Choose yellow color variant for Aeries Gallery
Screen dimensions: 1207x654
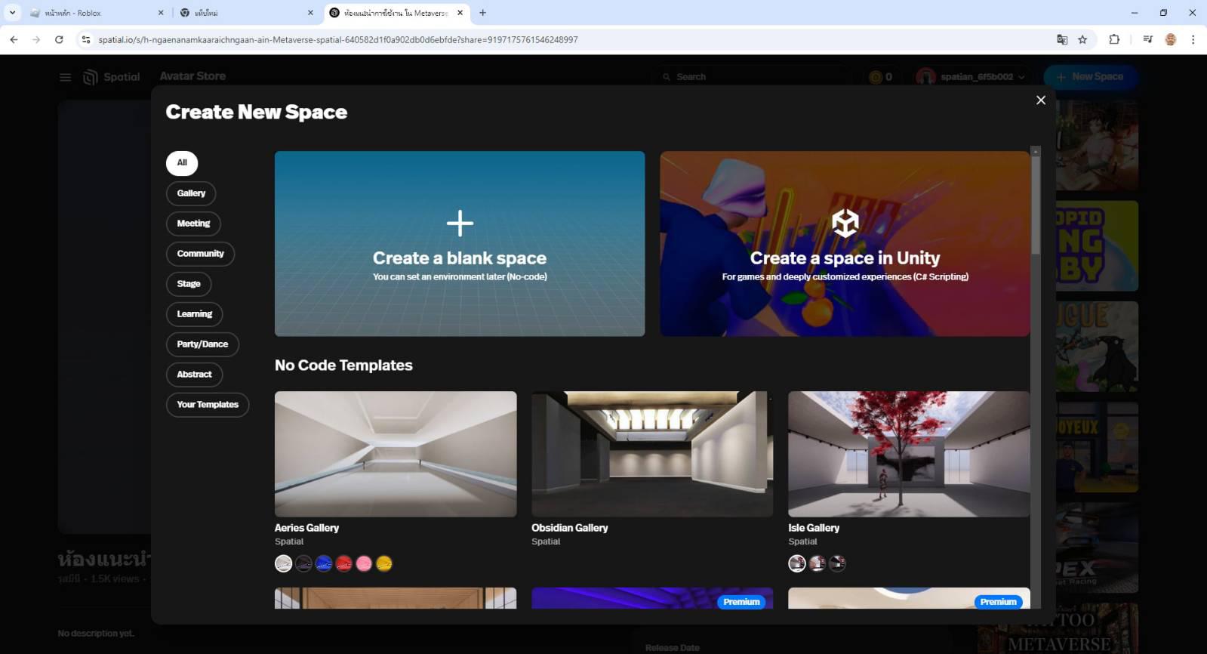384,563
